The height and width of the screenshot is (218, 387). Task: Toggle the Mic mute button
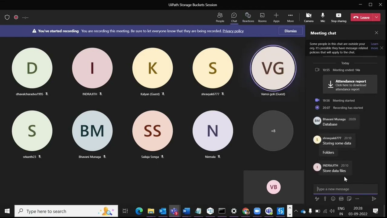coord(323,18)
